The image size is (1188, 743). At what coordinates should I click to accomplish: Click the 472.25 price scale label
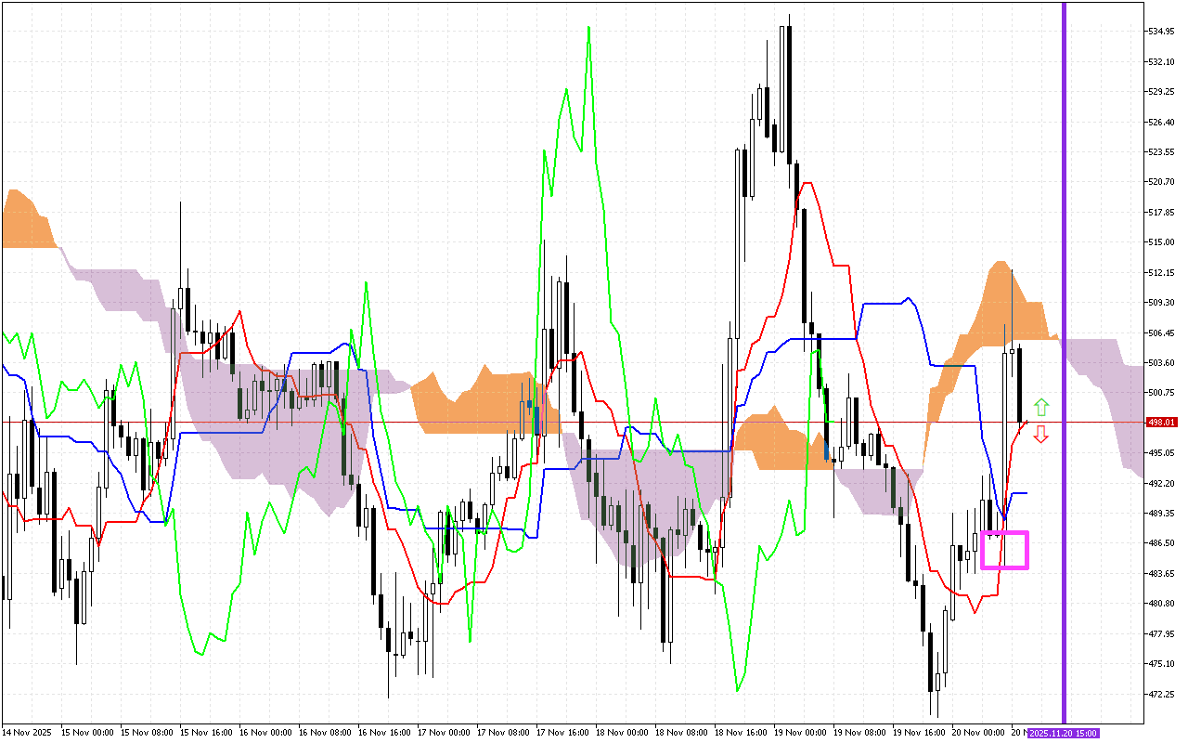pyautogui.click(x=1161, y=695)
